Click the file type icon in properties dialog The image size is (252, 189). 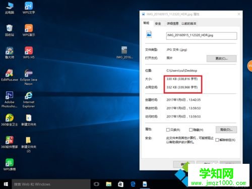pos(149,34)
